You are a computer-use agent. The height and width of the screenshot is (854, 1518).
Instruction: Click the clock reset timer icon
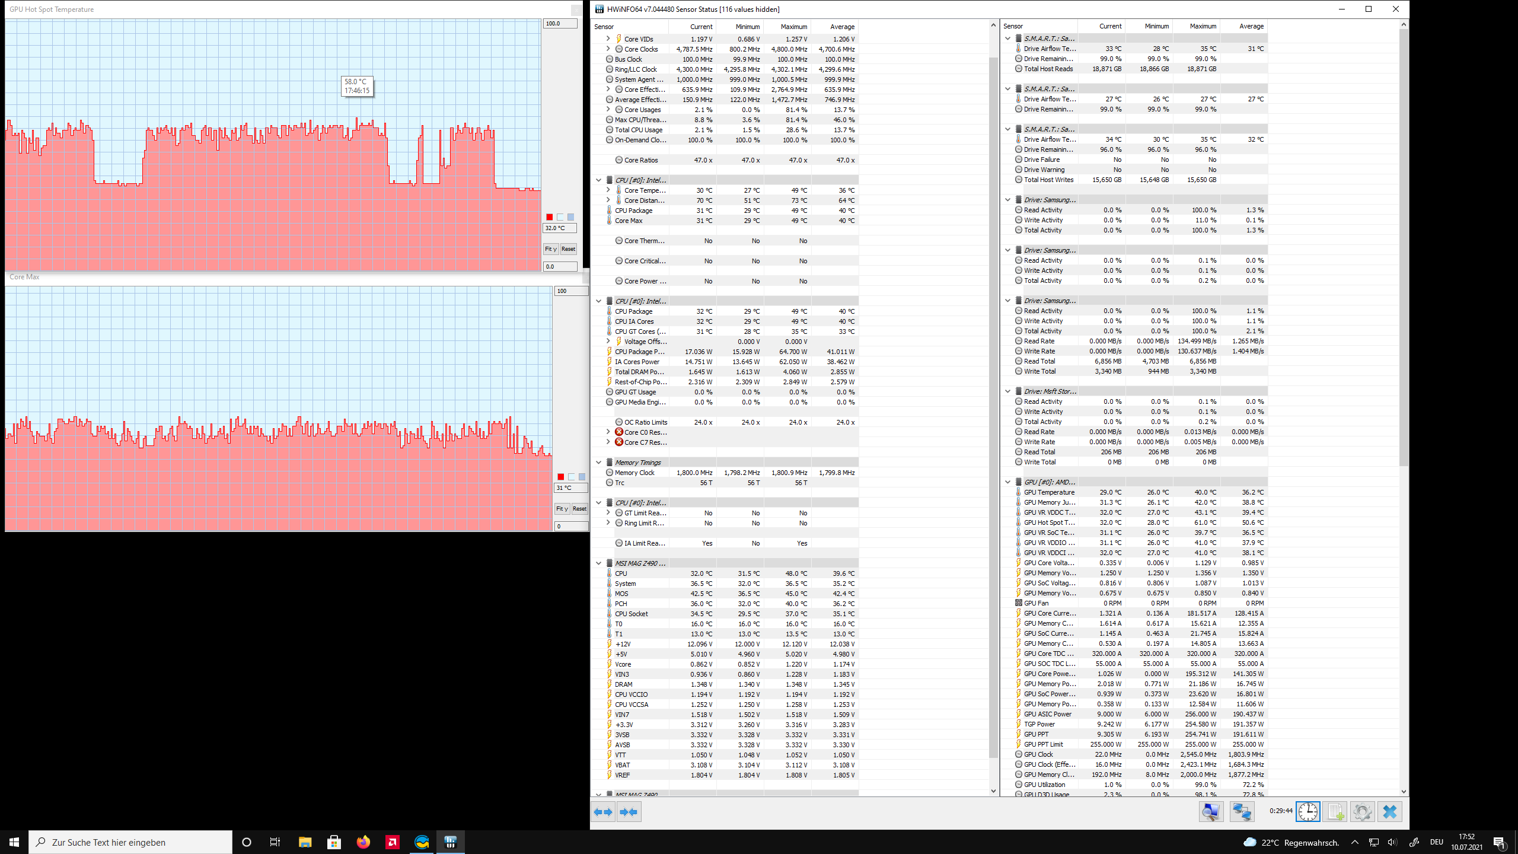pyautogui.click(x=1307, y=811)
